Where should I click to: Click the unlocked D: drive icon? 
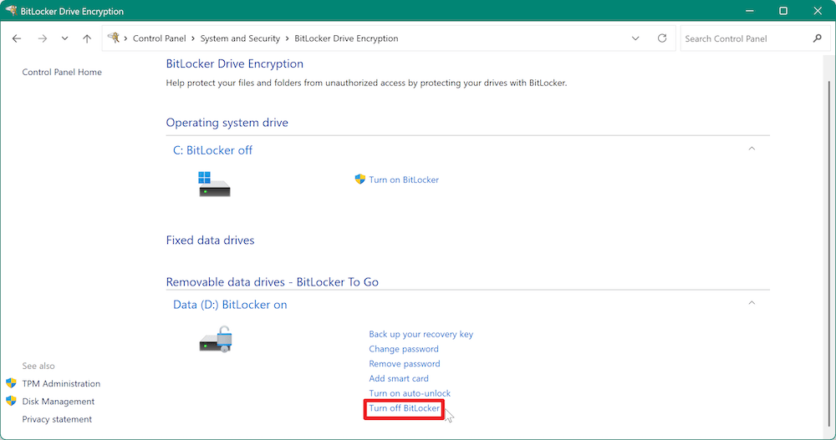[x=216, y=339]
